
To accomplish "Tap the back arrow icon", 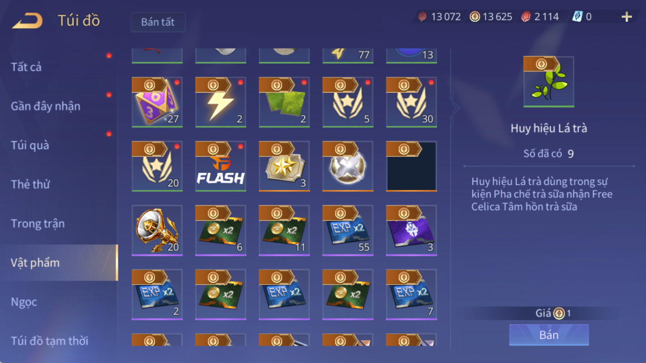I will [x=27, y=21].
